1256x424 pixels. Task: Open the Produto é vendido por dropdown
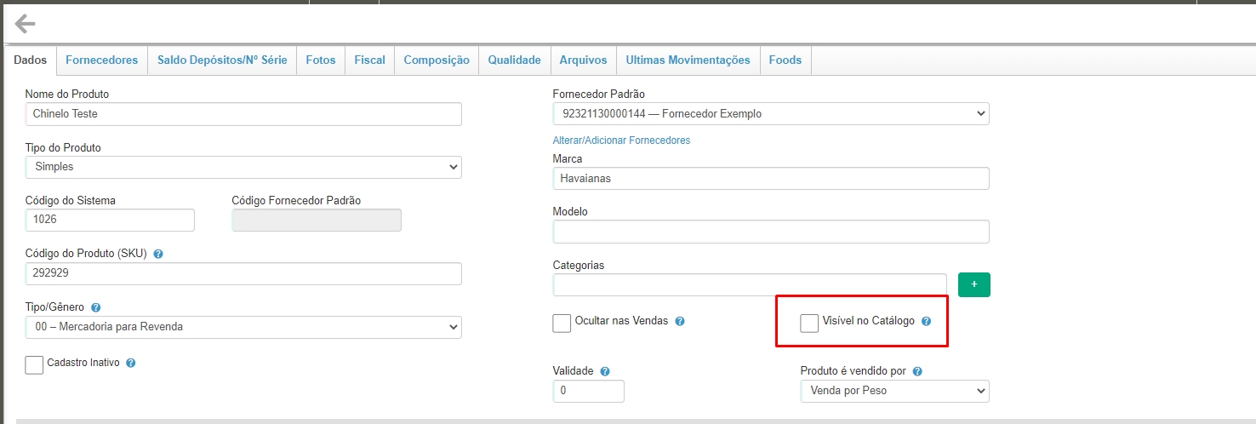pyautogui.click(x=894, y=391)
